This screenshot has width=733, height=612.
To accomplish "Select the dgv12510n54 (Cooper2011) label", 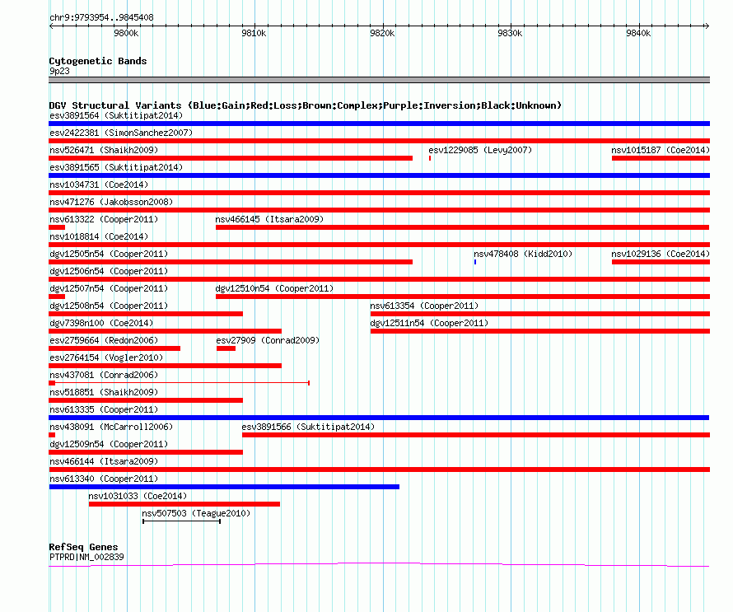I will pyautogui.click(x=274, y=288).
